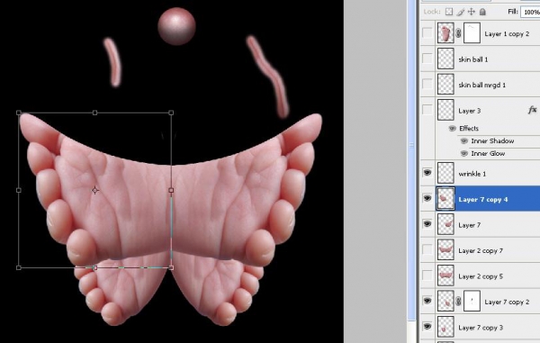Image resolution: width=540 pixels, height=343 pixels.
Task: Hide the Layer 7 copy 3 layer
Action: click(427, 326)
